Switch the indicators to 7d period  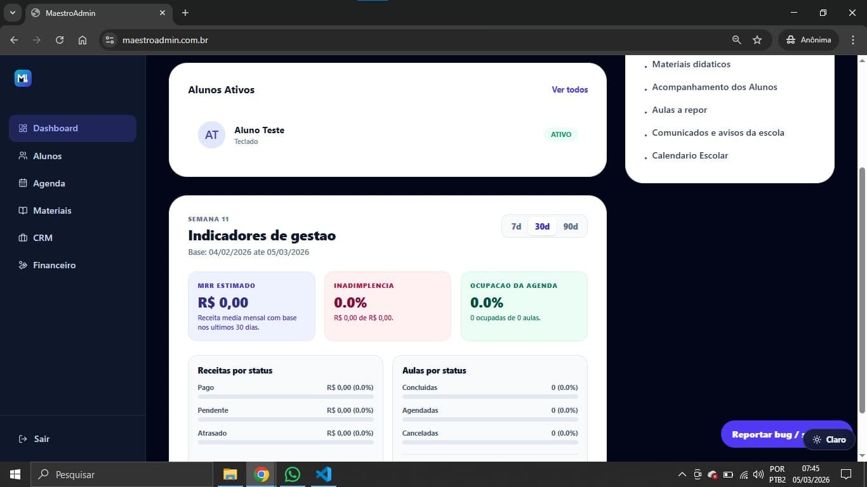tap(515, 226)
